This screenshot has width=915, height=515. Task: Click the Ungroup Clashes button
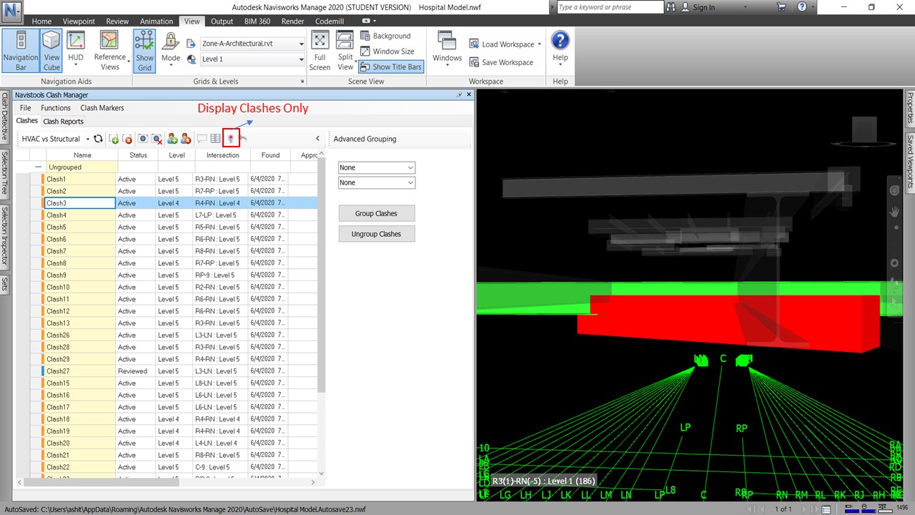[377, 234]
